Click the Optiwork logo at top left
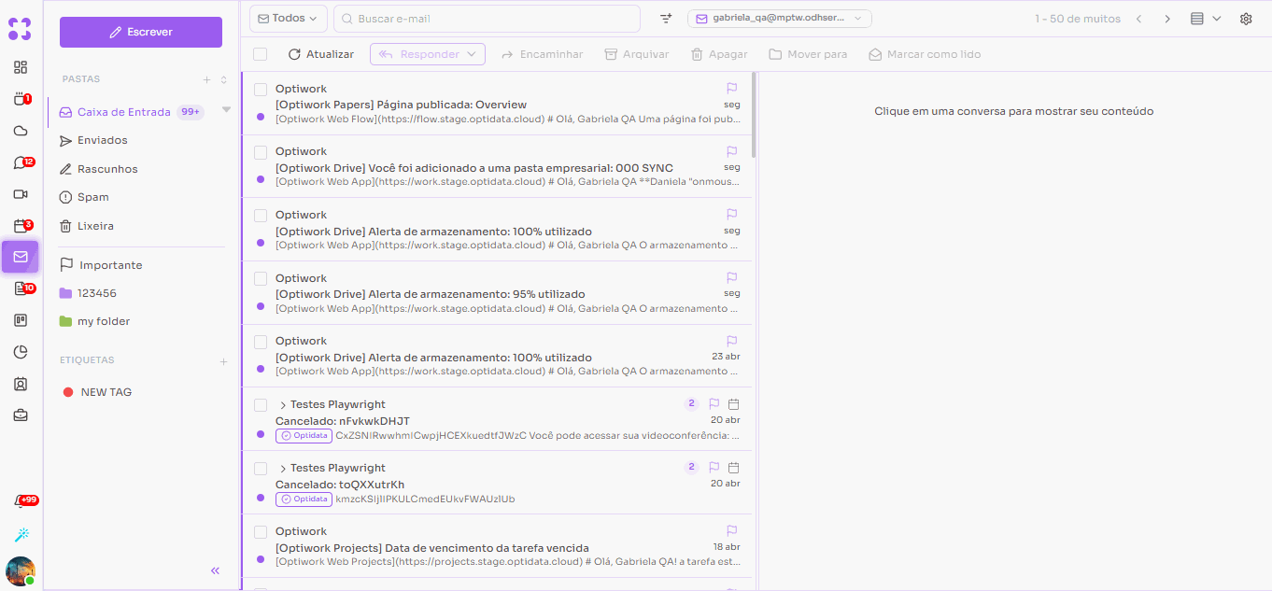Viewport: 1272px width, 591px height. click(20, 29)
